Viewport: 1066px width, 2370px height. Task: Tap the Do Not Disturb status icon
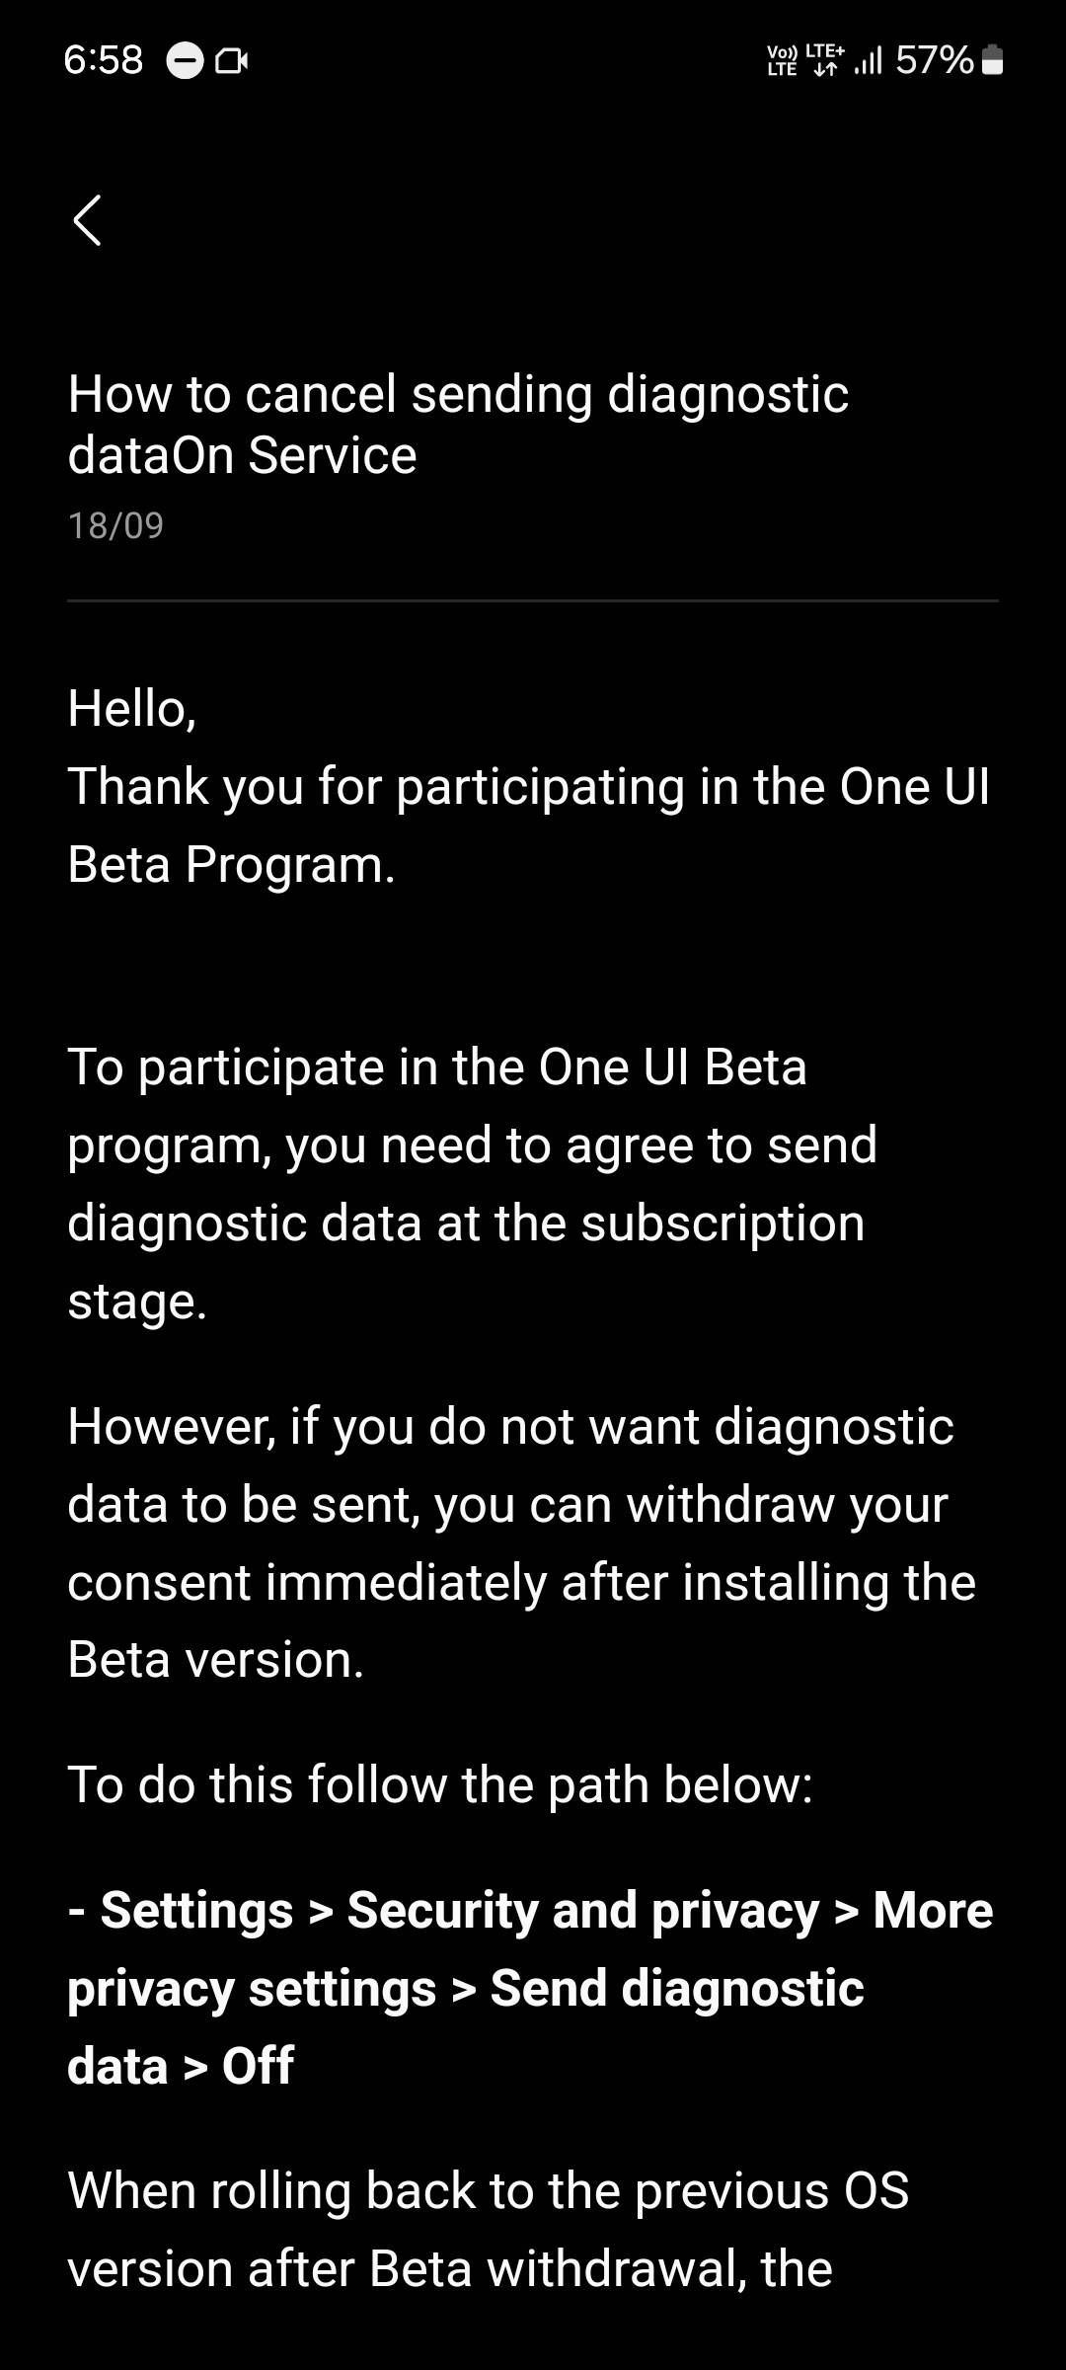click(185, 61)
